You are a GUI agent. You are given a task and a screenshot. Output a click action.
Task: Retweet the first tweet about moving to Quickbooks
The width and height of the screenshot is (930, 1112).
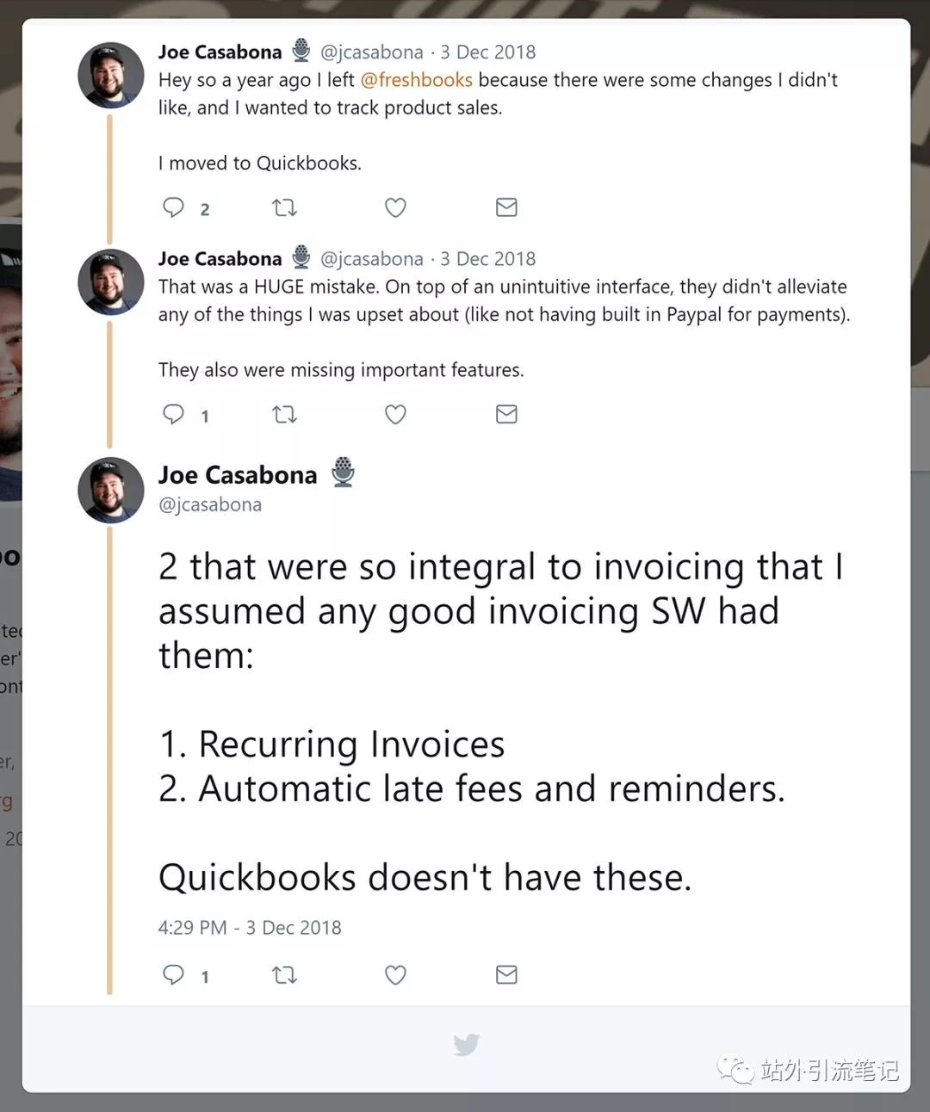(x=284, y=207)
